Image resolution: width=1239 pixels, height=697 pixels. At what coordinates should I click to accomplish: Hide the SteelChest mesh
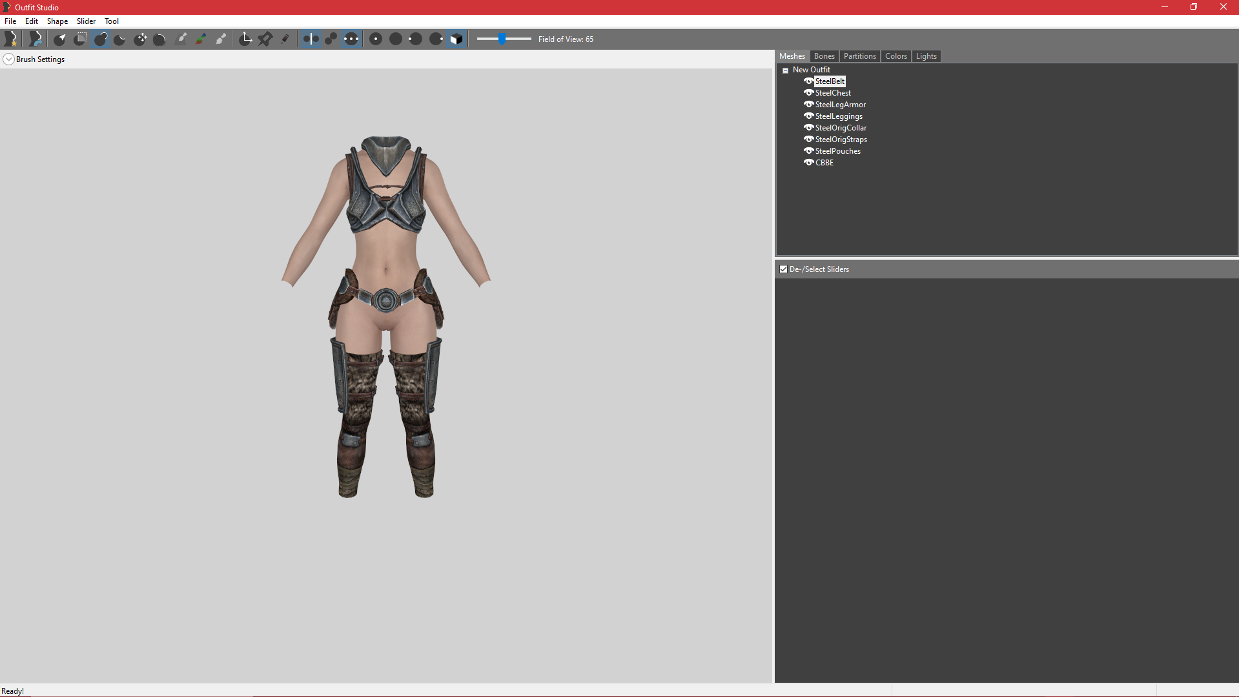click(x=808, y=93)
